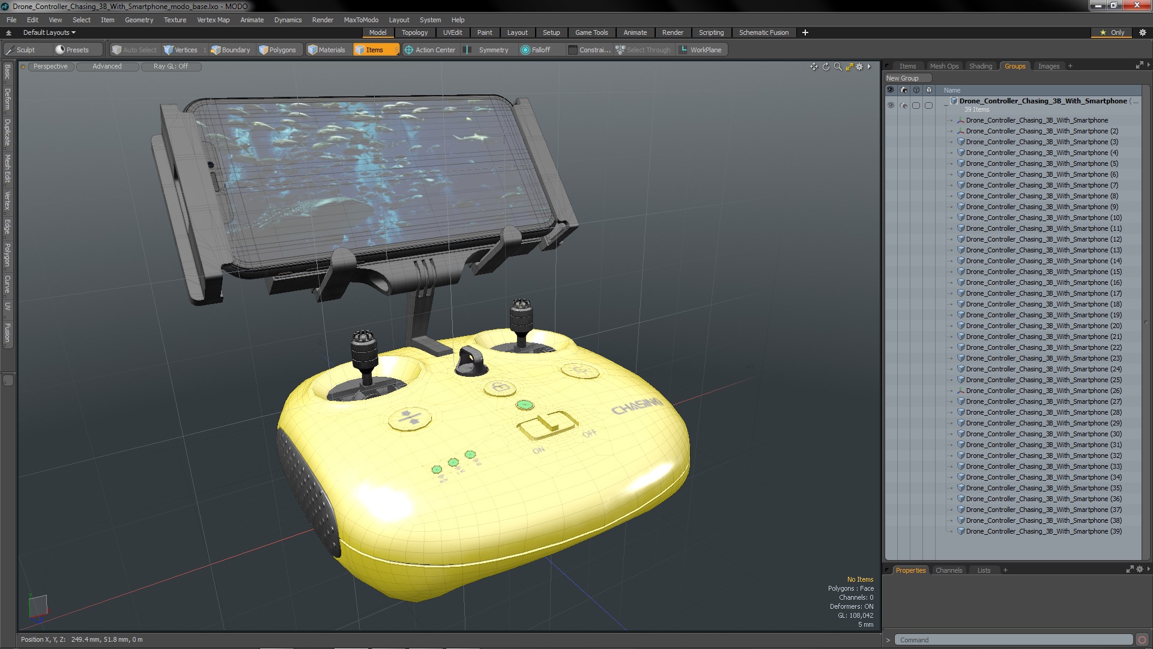Toggle Auto Select mode
Viewport: 1153px width, 649px height.
point(135,50)
